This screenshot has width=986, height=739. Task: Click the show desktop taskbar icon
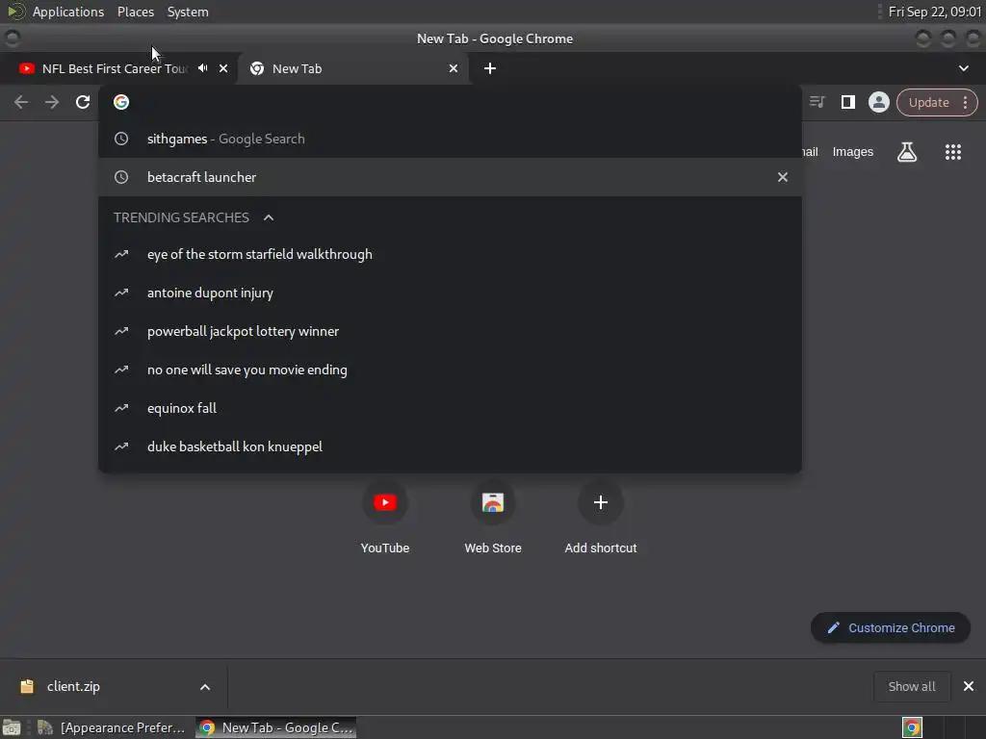coord(12,727)
